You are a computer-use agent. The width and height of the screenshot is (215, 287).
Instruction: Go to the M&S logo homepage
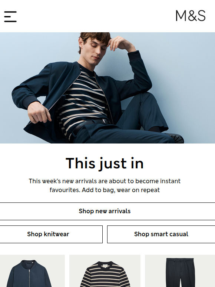click(x=191, y=16)
